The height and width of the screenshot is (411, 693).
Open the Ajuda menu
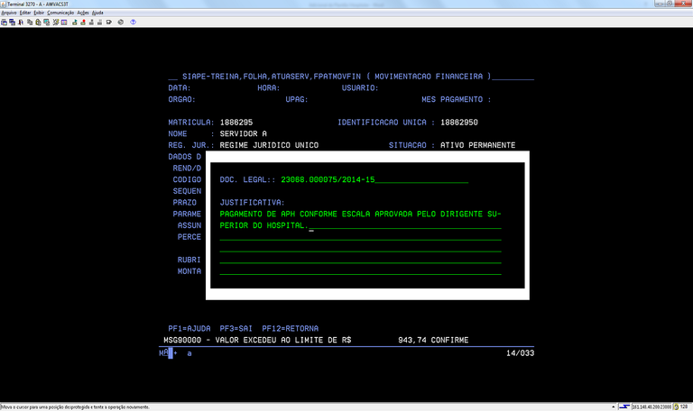(x=97, y=13)
